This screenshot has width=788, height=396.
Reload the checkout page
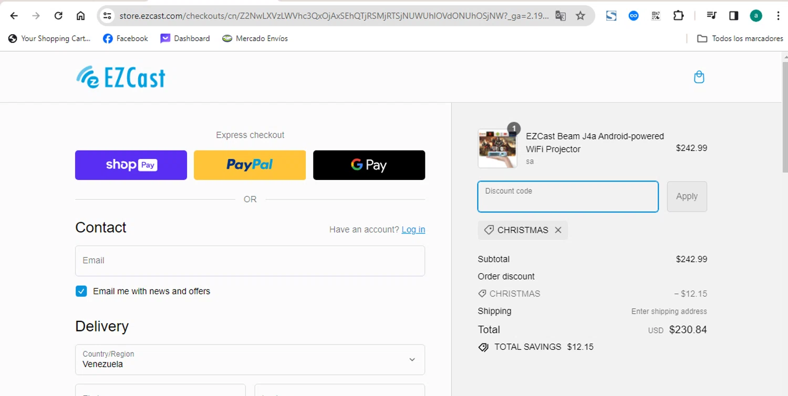58,16
